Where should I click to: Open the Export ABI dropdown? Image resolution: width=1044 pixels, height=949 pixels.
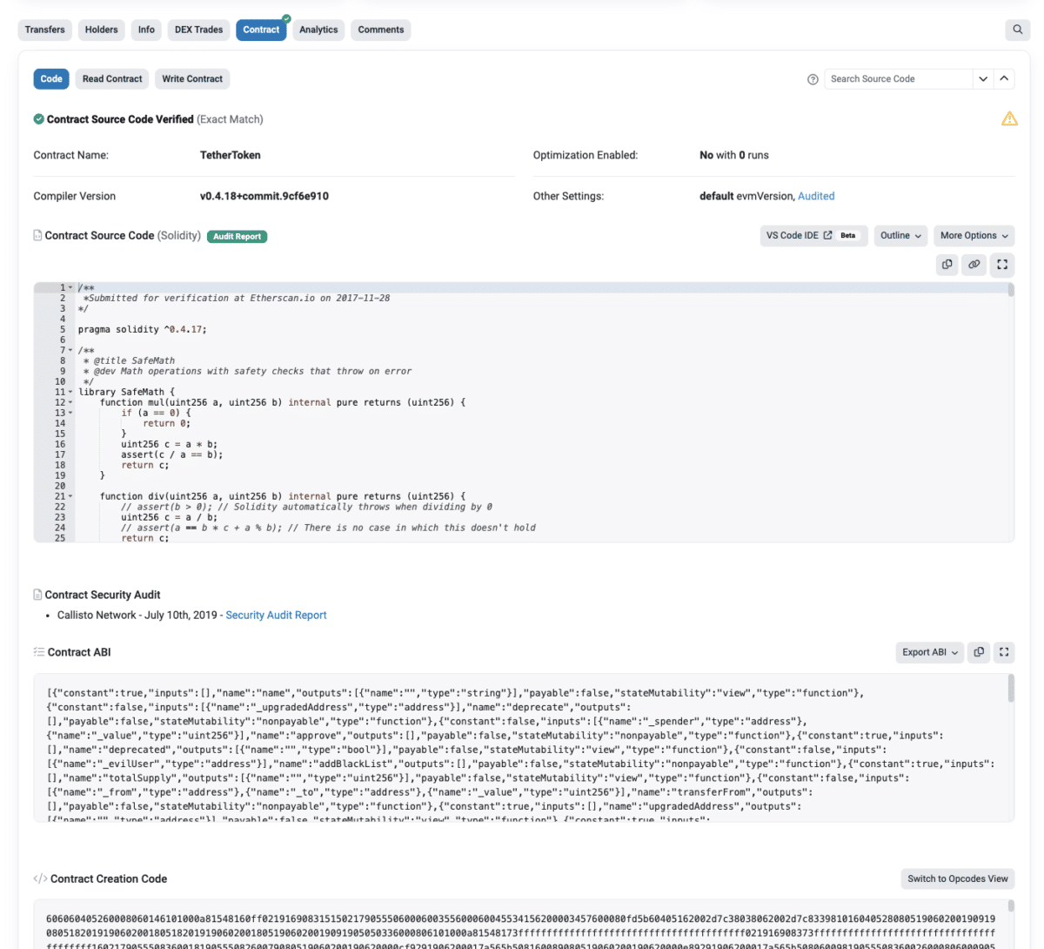tap(929, 651)
